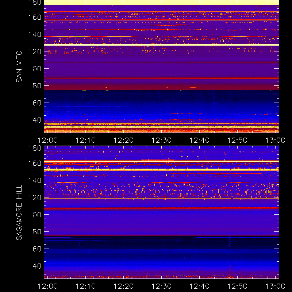Click the 80 frequency label on Sagamore Hill axis
This screenshot has height=292, width=292.
coord(37,232)
